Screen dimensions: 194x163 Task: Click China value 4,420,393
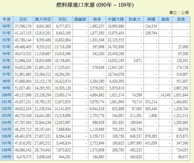[117, 81]
